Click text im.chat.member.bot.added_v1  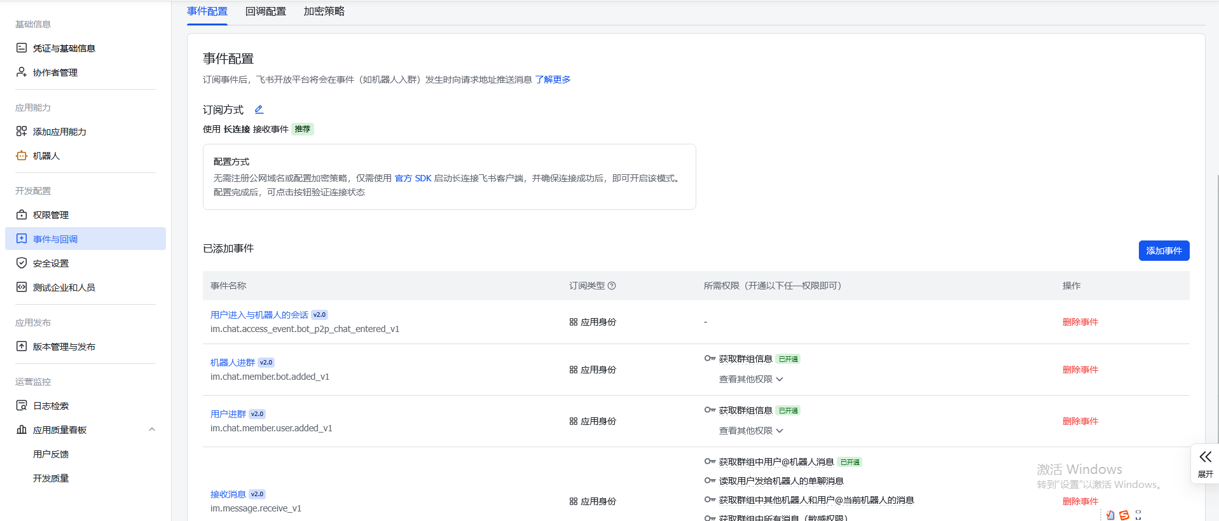[270, 377]
